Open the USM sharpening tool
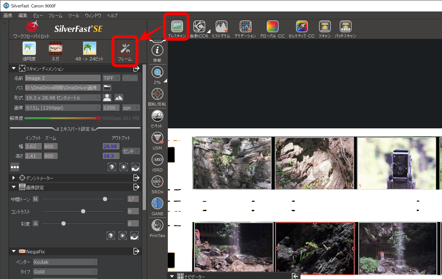The width and height of the screenshot is (442, 279). click(157, 138)
